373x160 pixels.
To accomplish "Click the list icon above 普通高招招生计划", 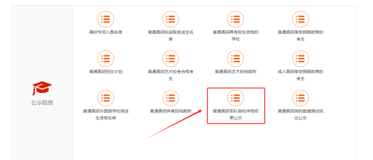I will (106, 58).
